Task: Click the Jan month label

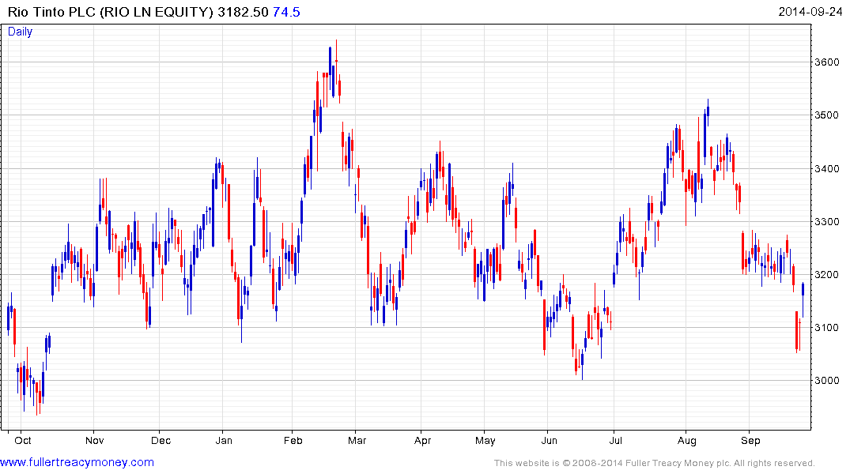Action: (224, 440)
